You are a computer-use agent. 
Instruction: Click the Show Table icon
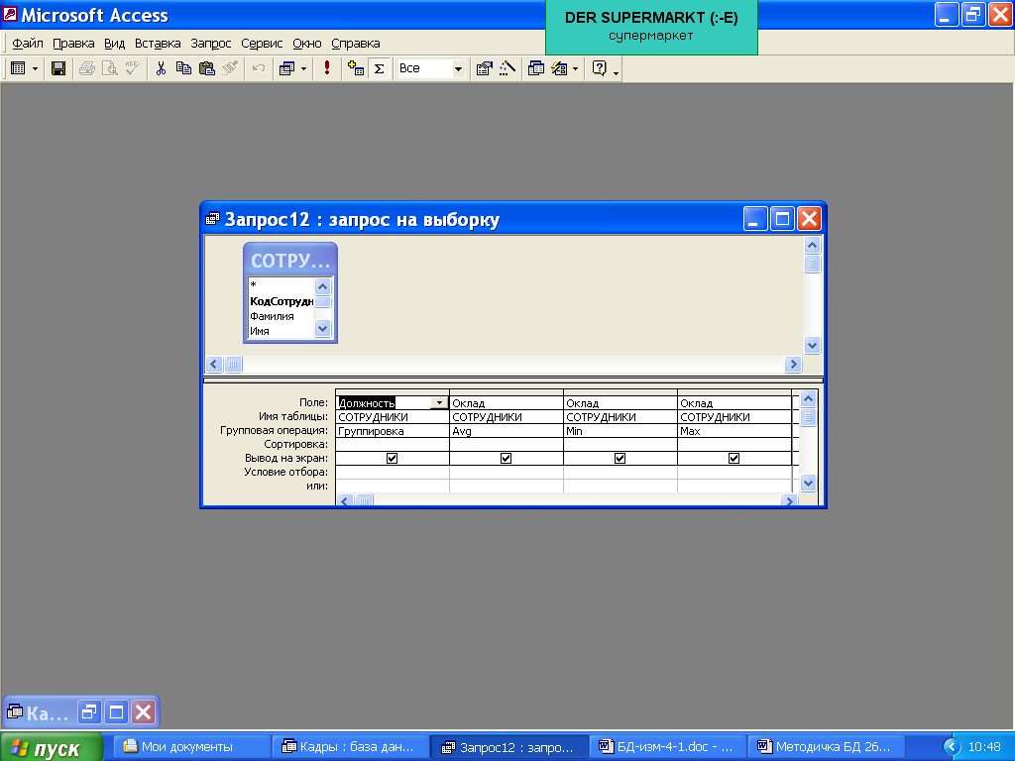click(x=356, y=68)
